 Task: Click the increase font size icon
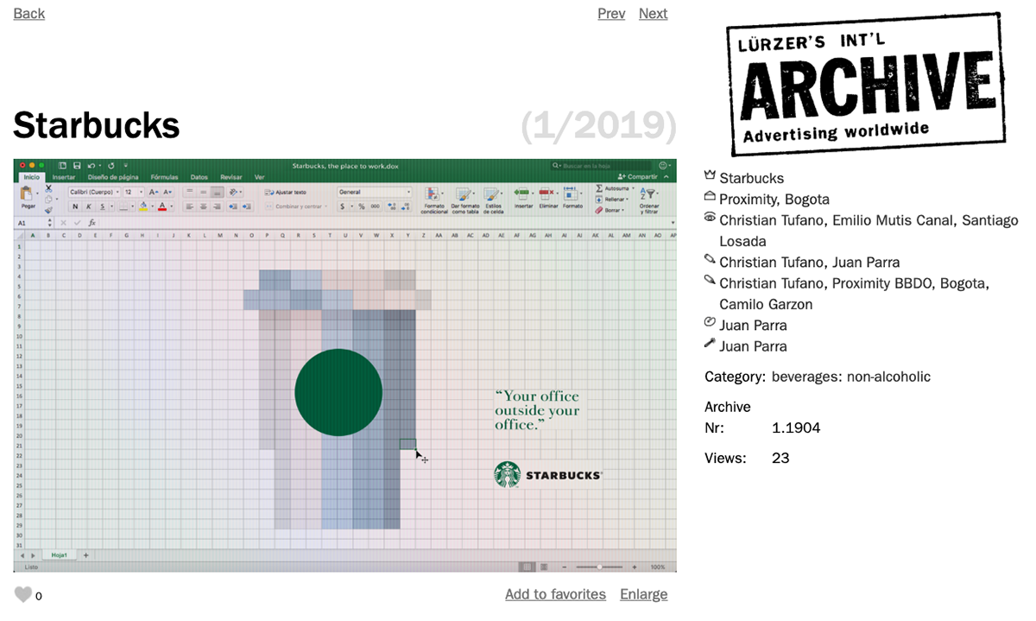153,192
